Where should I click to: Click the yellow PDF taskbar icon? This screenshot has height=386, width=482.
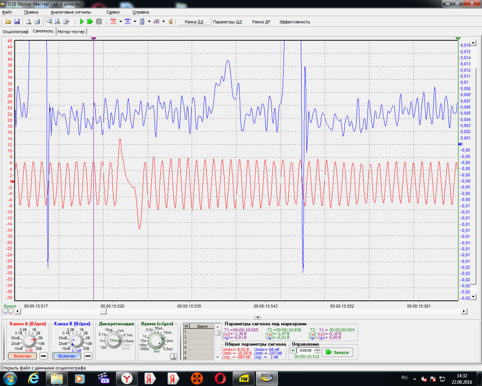243,378
